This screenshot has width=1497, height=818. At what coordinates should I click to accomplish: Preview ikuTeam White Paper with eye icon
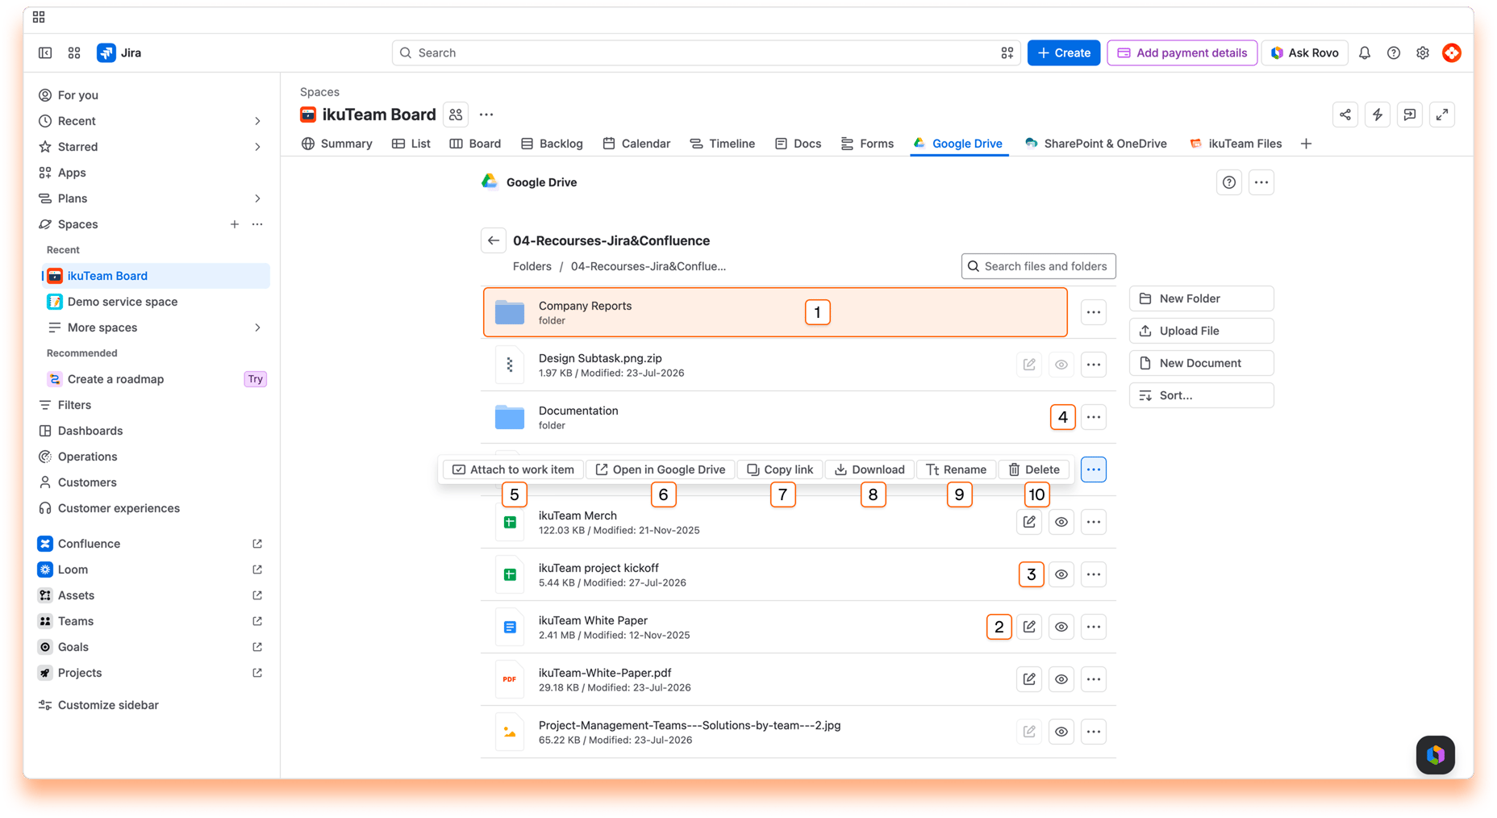tap(1061, 627)
